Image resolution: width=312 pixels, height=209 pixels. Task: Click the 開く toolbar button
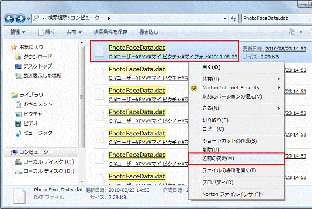[x=46, y=32]
